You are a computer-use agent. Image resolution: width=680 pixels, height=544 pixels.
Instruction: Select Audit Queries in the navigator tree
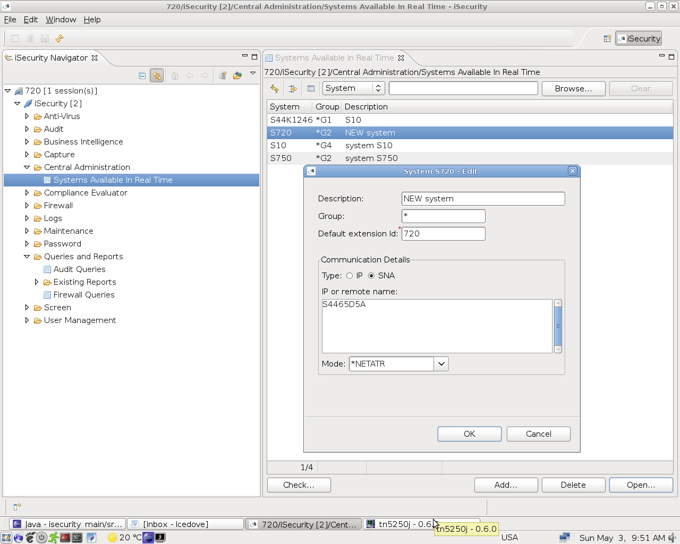(x=79, y=269)
